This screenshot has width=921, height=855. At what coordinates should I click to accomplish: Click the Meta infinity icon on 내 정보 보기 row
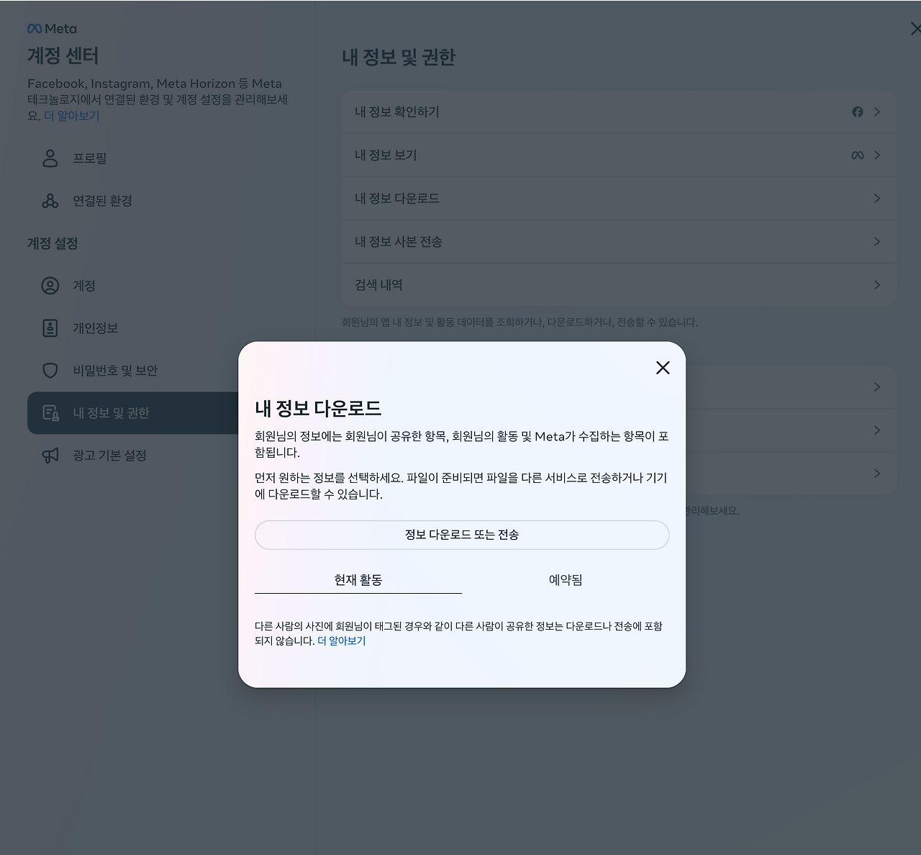(x=857, y=155)
